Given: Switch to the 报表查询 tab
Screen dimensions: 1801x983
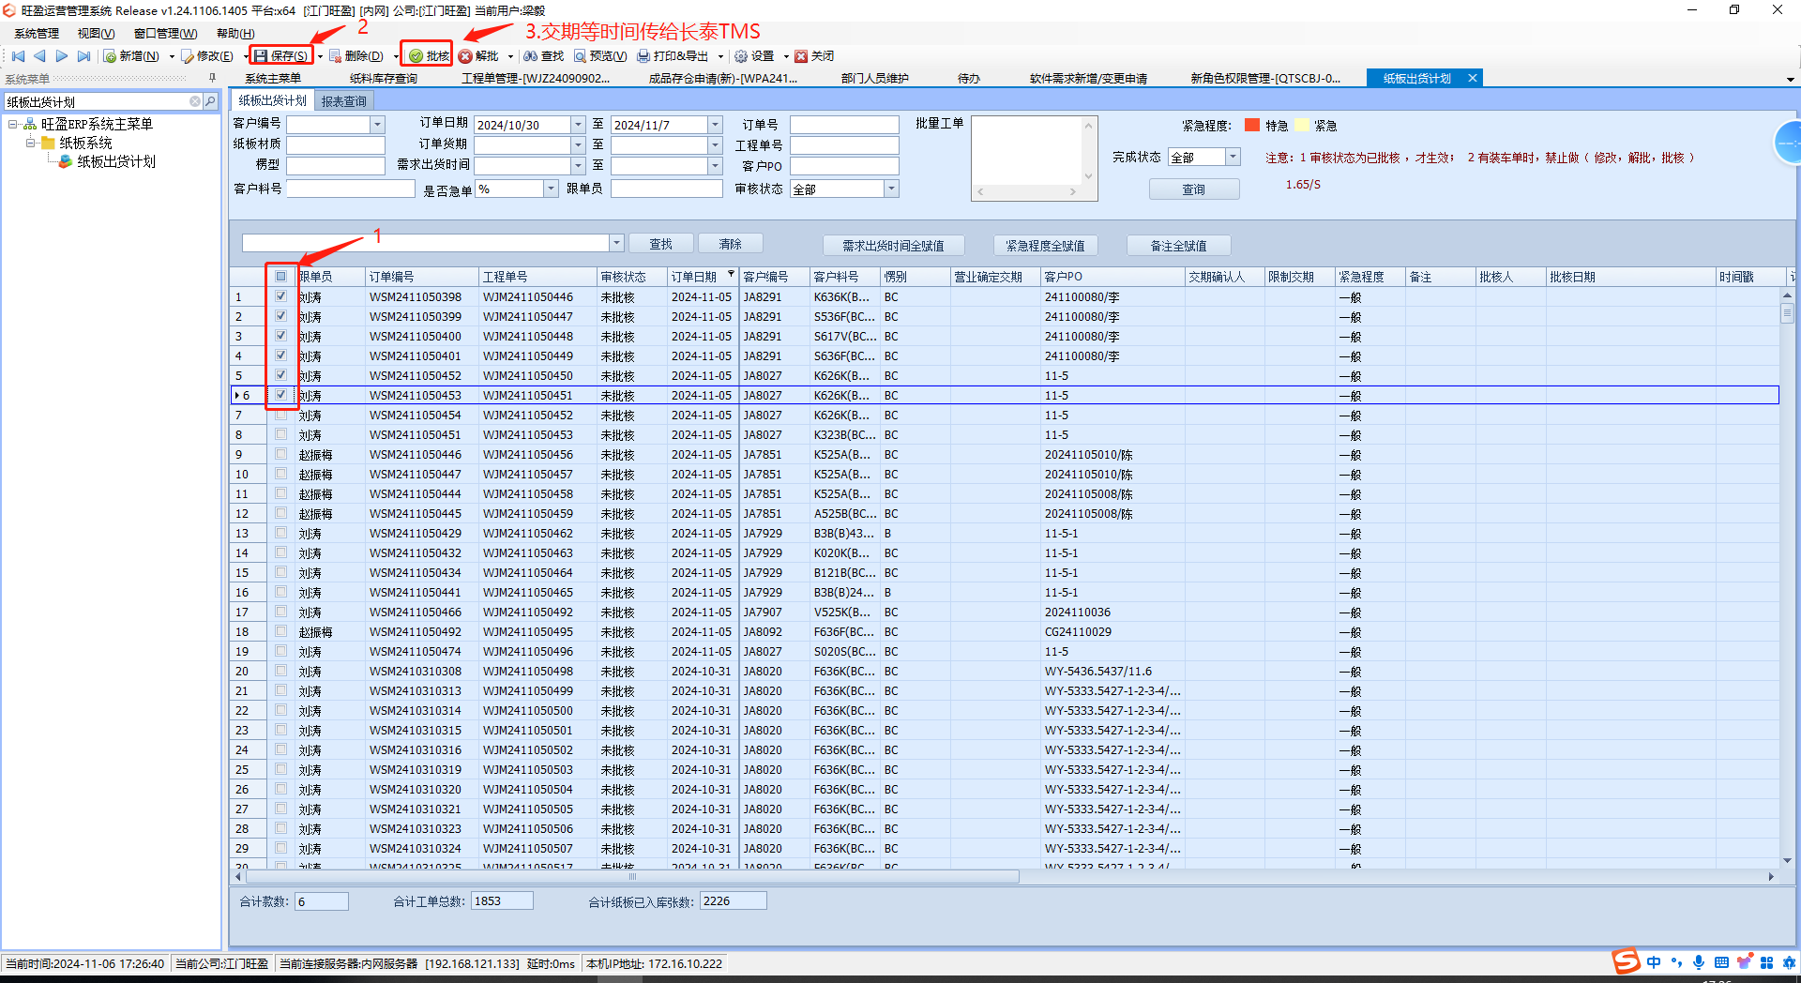Looking at the screenshot, I should (x=344, y=101).
